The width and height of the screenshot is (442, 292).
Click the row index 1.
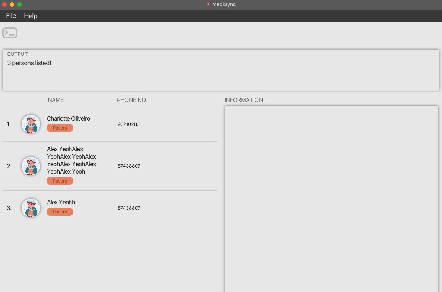point(9,124)
